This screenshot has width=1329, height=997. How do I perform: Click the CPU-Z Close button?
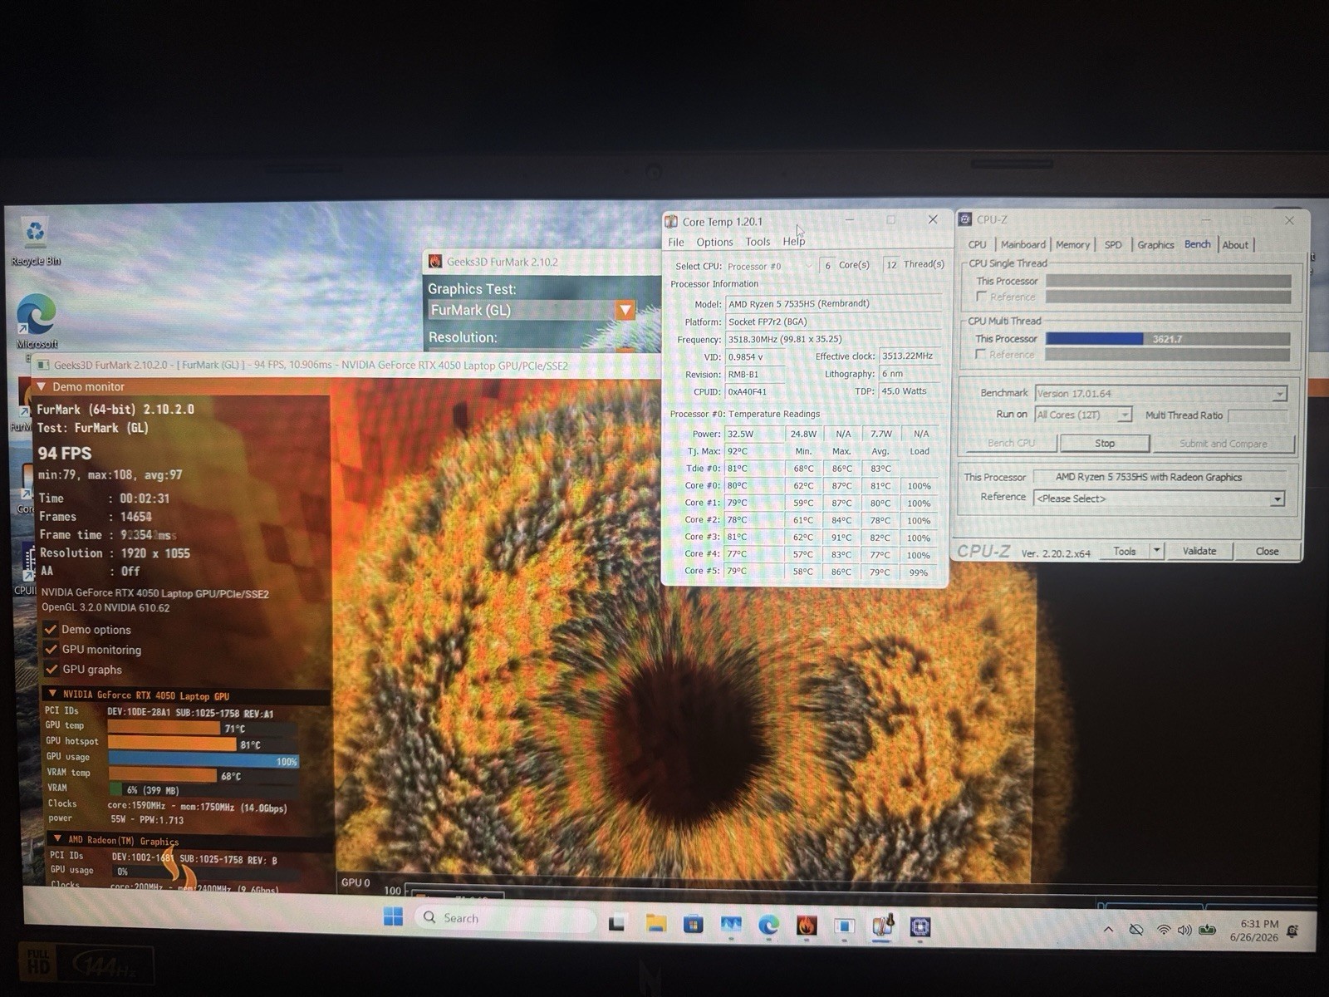(1267, 551)
